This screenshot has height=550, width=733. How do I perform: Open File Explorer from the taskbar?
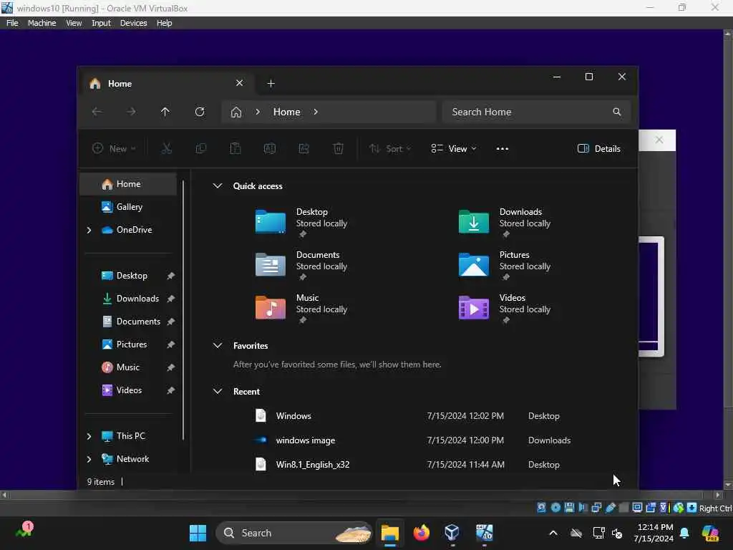click(389, 533)
